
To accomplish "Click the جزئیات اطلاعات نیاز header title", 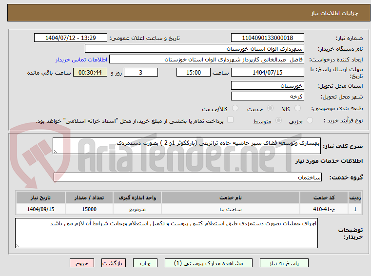I will [x=334, y=13].
